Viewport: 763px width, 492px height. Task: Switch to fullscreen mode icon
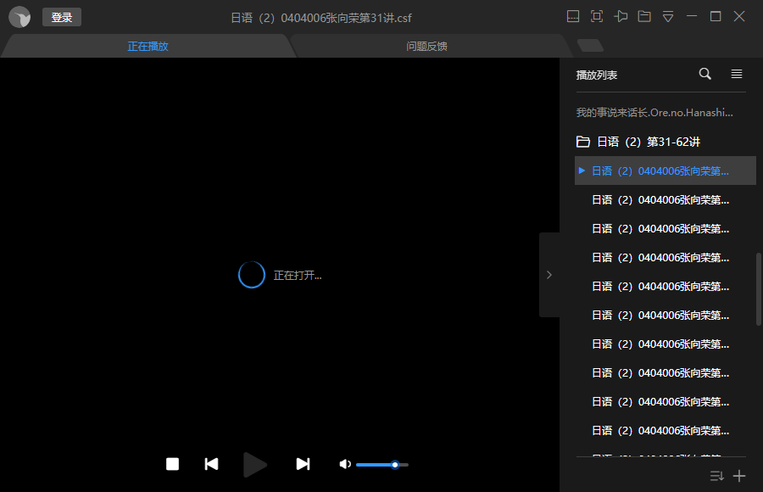[597, 17]
